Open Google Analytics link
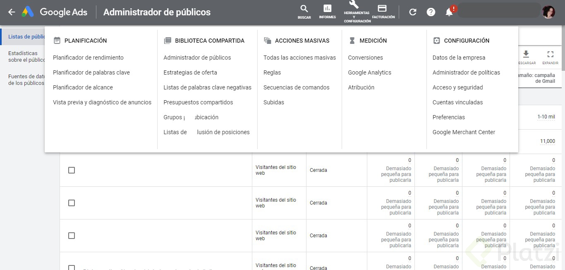Viewport: 565px width, 270px height. pyautogui.click(x=370, y=72)
